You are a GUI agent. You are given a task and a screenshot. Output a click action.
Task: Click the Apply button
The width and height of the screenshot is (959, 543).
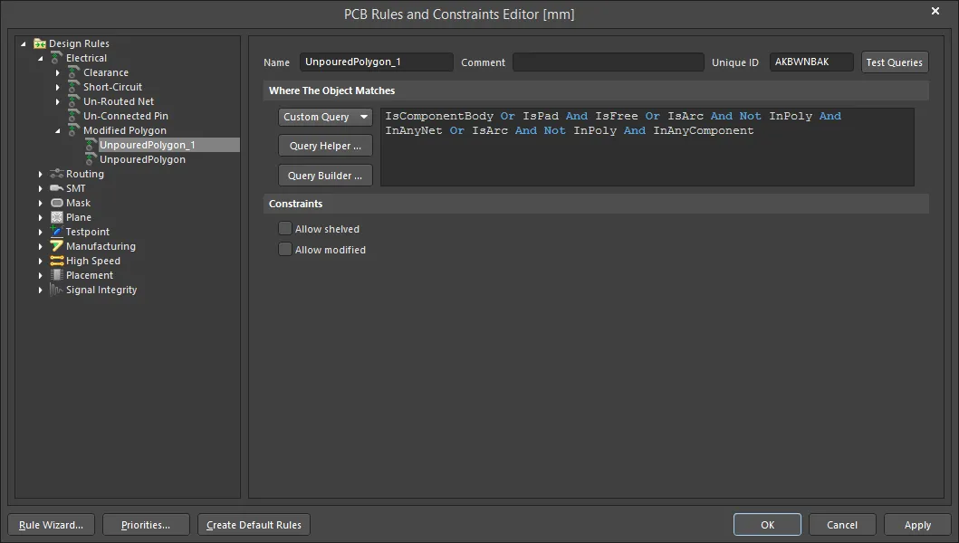(917, 525)
